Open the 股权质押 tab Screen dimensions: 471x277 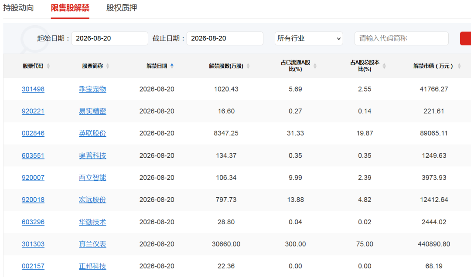pos(121,8)
